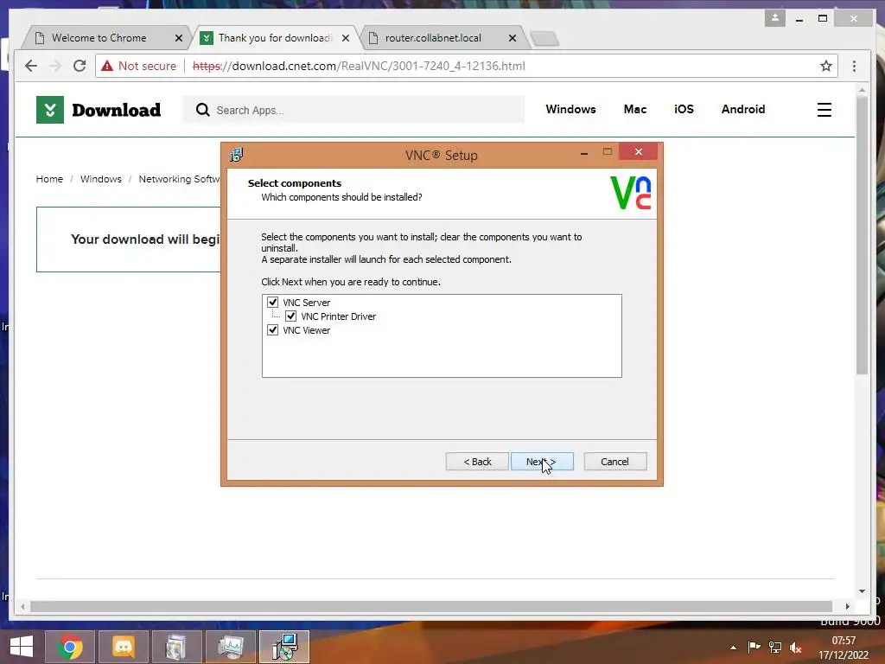Viewport: 885px width, 664px height.
Task: Check the VNC Server component checkbox
Action: point(272,302)
